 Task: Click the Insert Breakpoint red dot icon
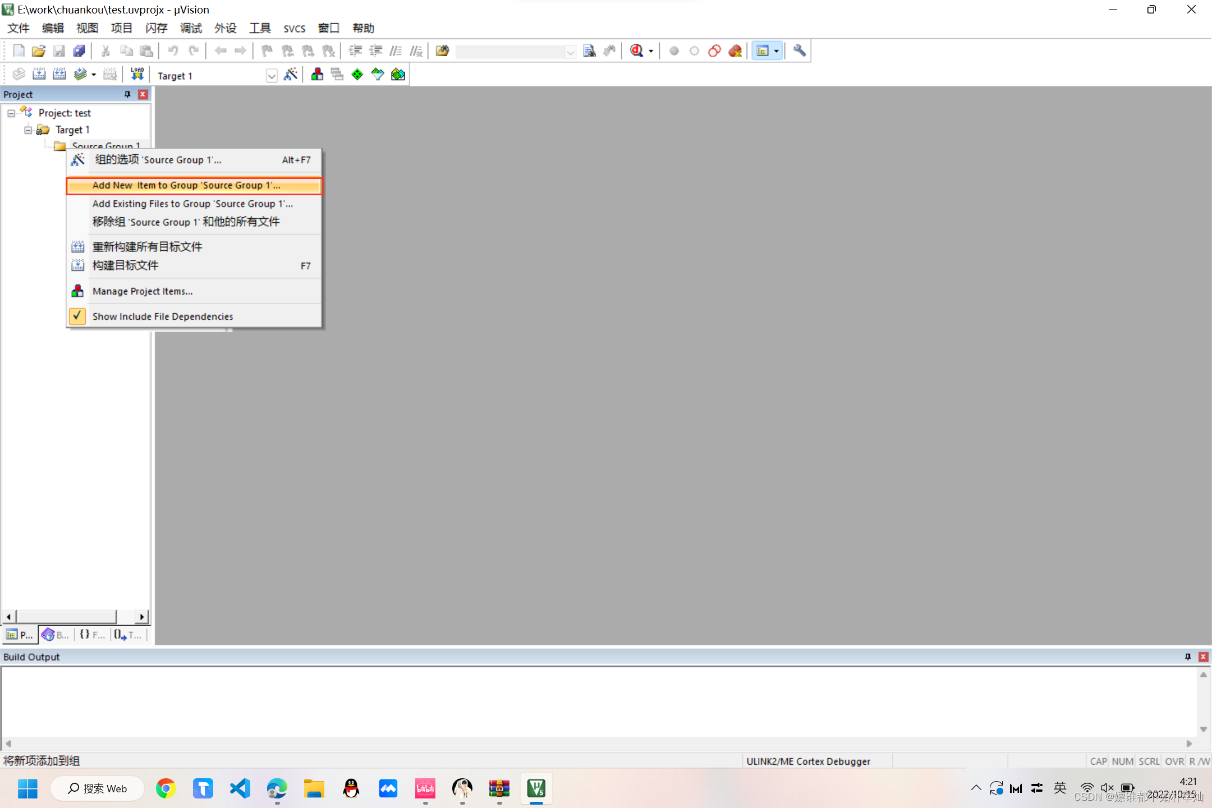(674, 51)
